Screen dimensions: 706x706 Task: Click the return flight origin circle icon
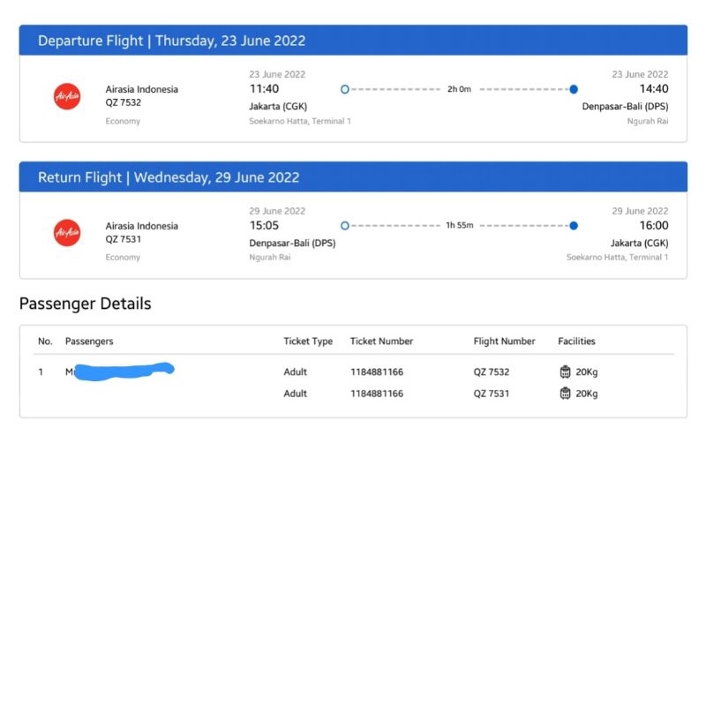click(x=344, y=225)
